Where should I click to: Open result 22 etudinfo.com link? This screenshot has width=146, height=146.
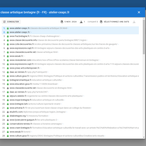pyautogui.click(x=38, y=112)
